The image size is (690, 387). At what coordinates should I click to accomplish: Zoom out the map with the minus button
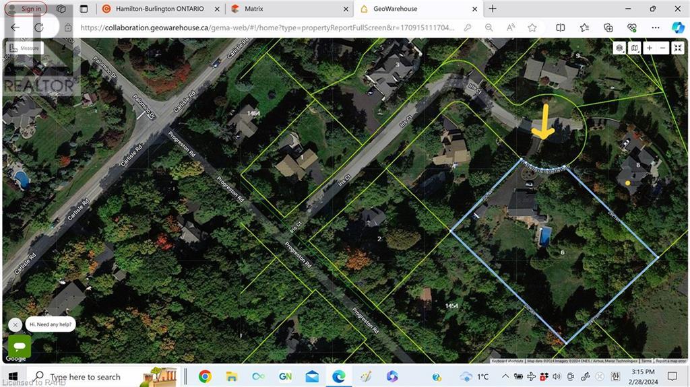pos(663,48)
